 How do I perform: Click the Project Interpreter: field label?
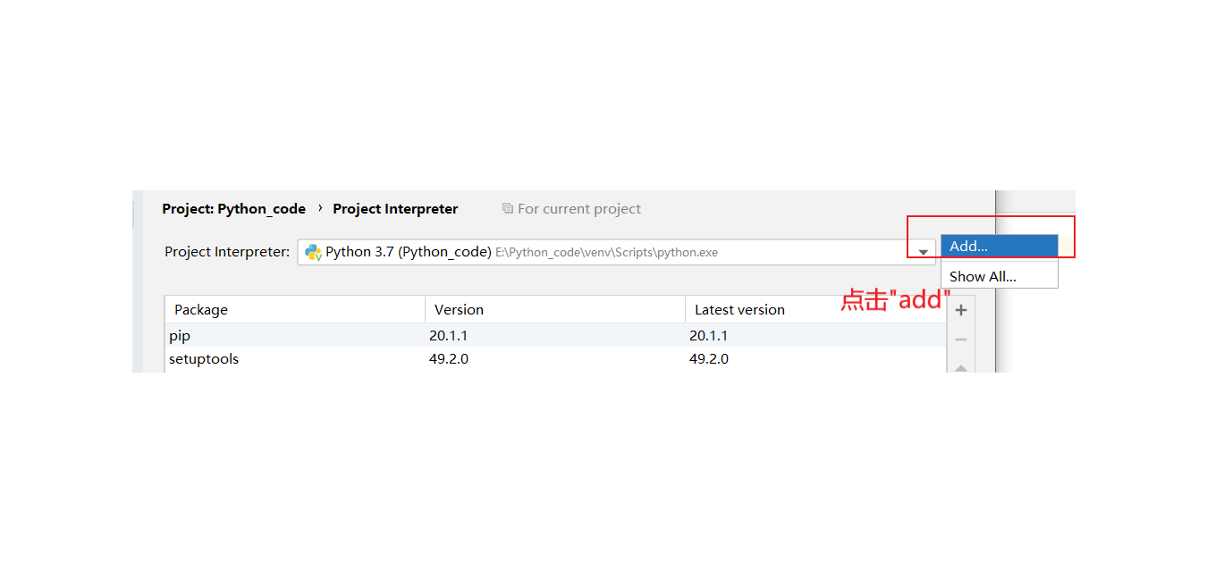click(227, 252)
